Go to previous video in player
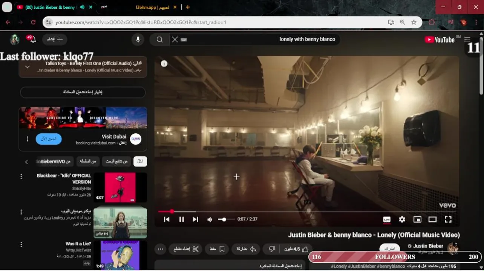The width and height of the screenshot is (484, 271). pyautogui.click(x=167, y=219)
